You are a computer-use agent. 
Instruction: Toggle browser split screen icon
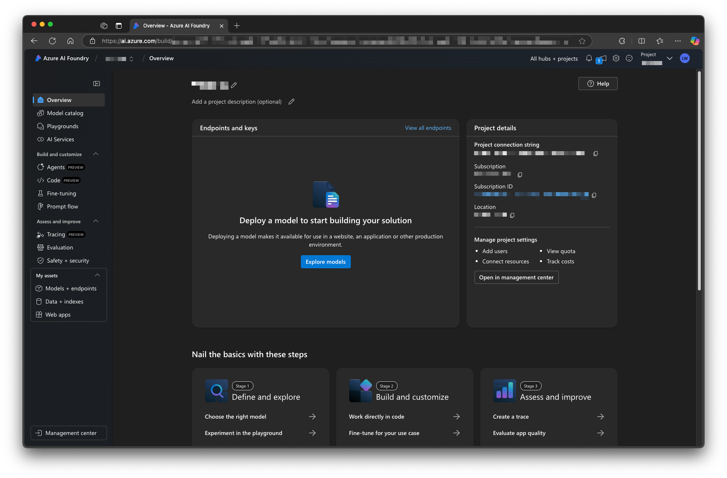(641, 41)
